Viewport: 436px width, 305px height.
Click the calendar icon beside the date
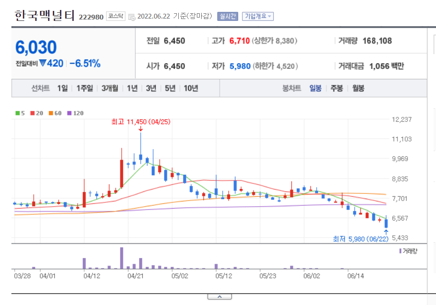pos(132,17)
